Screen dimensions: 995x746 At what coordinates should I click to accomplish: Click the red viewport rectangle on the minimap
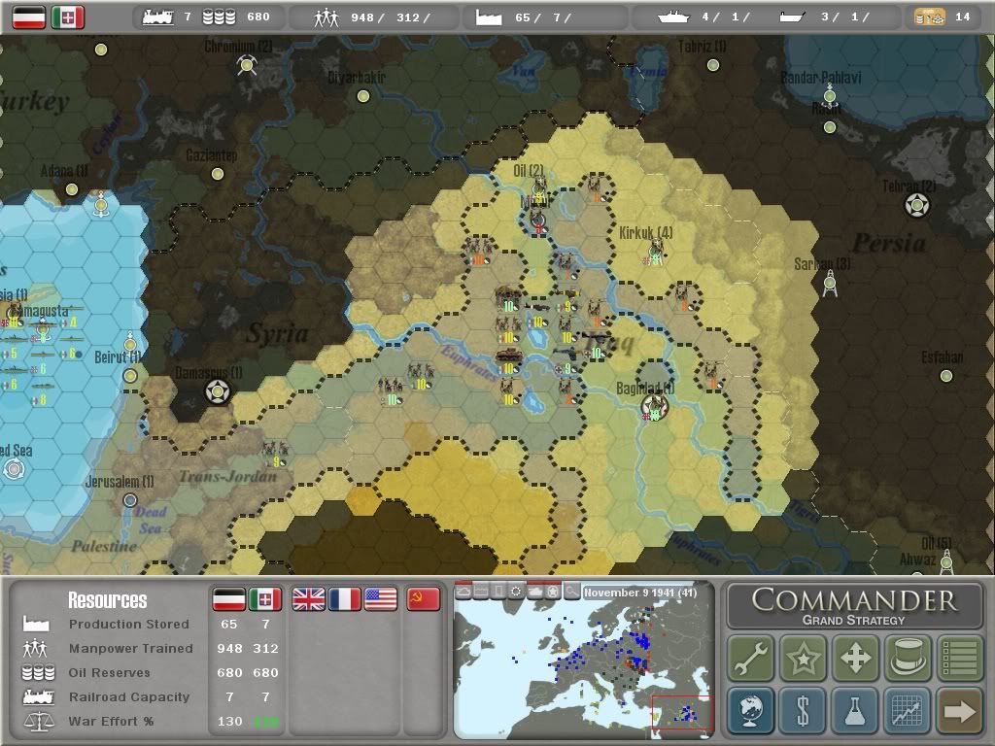[683, 712]
